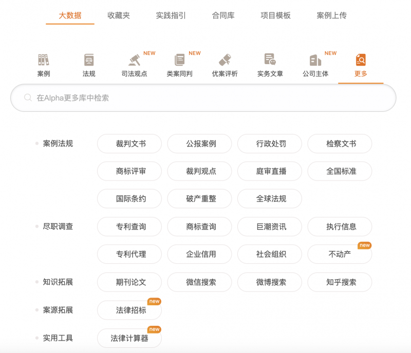Screen dimensions: 411x353
Task: Open 司法观点 gavel icon
Action: (x=134, y=60)
